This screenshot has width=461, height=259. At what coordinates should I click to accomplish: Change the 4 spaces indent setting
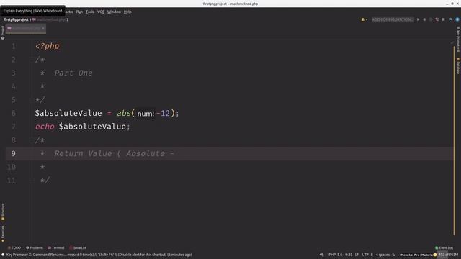(x=382, y=255)
